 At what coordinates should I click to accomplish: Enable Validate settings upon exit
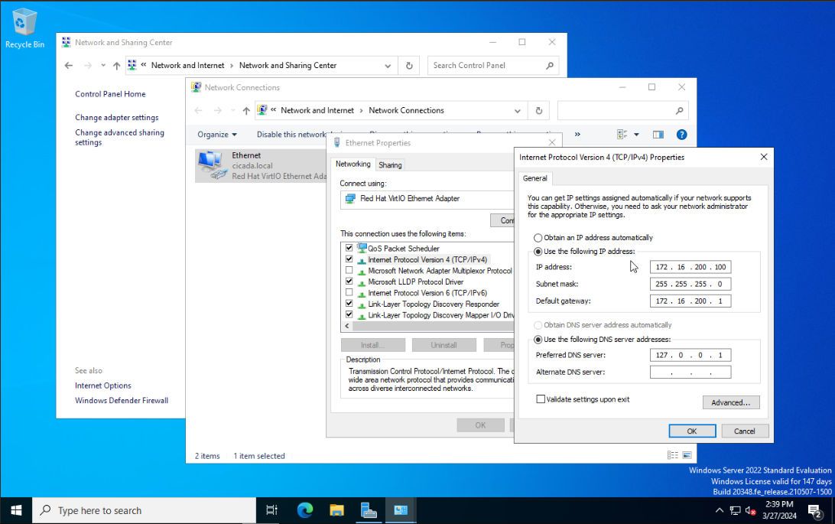tap(541, 399)
